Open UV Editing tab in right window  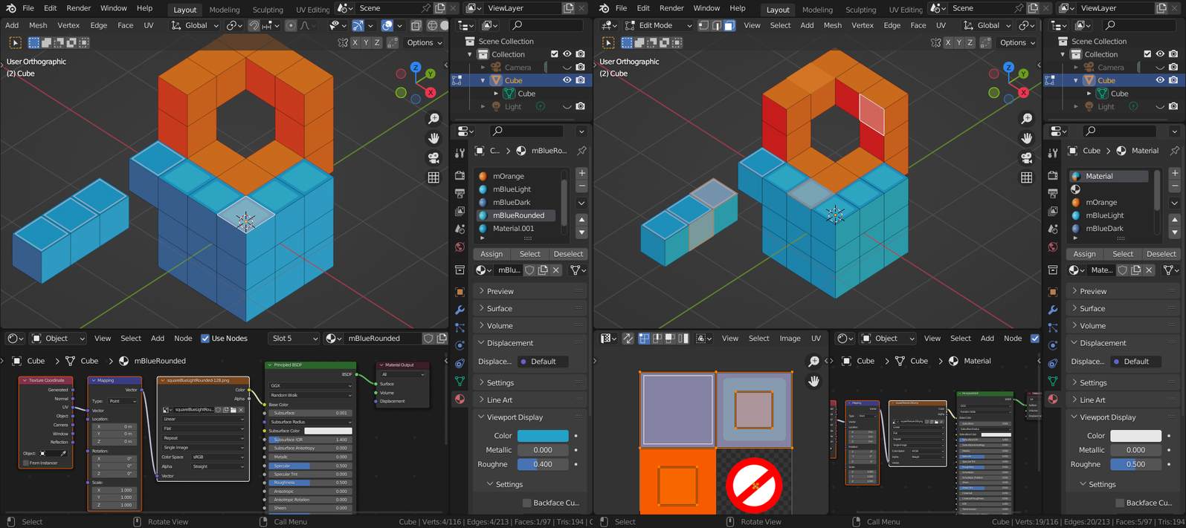tap(906, 10)
